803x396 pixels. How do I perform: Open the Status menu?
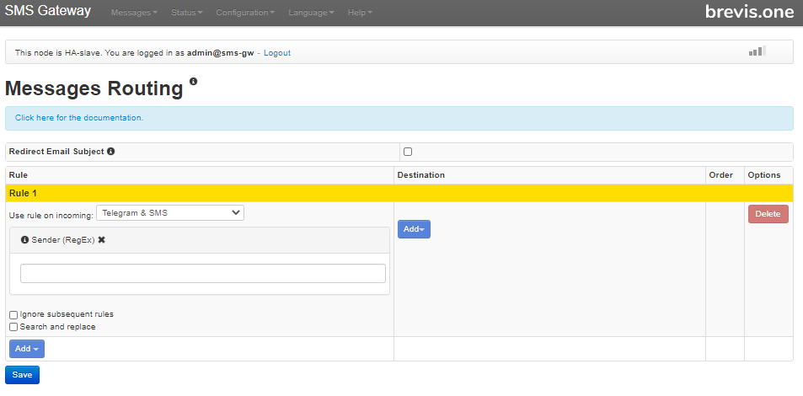[186, 13]
